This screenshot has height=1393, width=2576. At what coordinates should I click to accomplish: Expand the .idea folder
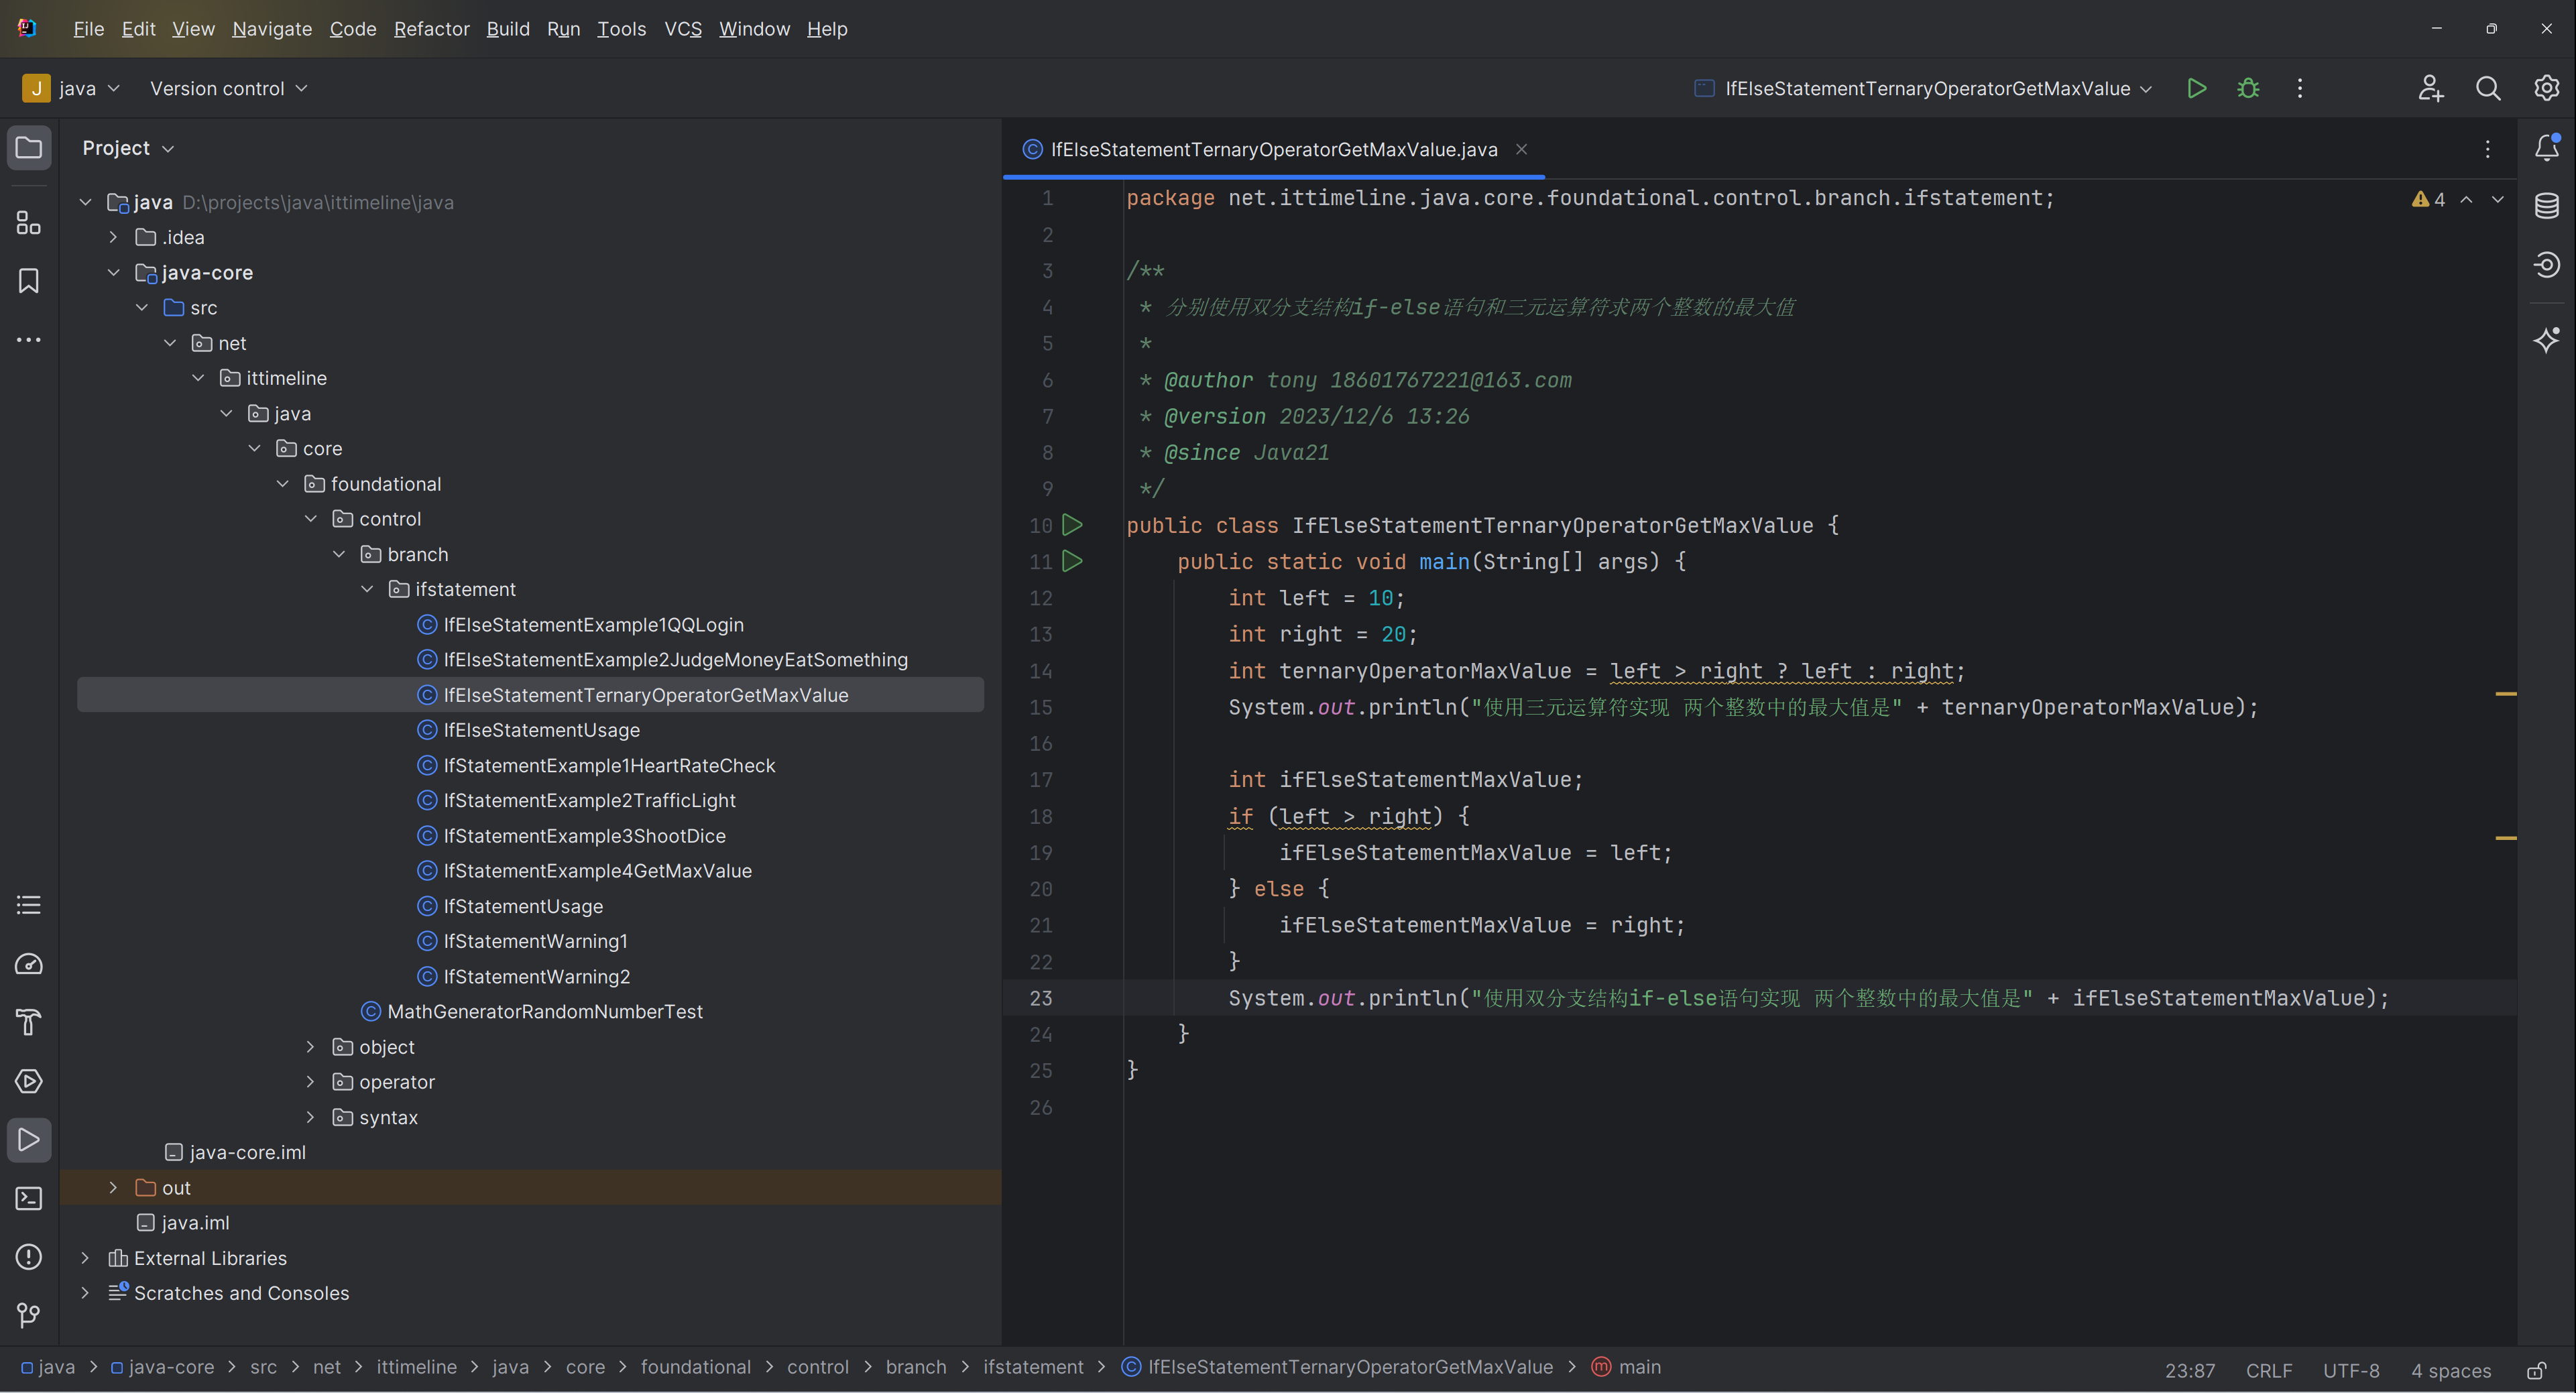113,237
